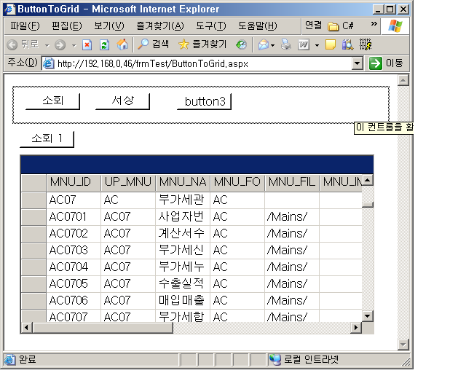Open the 파일(F) menu
Viewport: 466px width, 373px height.
[25, 25]
